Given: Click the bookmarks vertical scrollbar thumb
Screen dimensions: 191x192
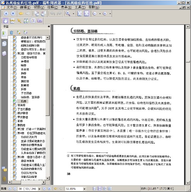Looking at the screenshot, I should point(47,92).
